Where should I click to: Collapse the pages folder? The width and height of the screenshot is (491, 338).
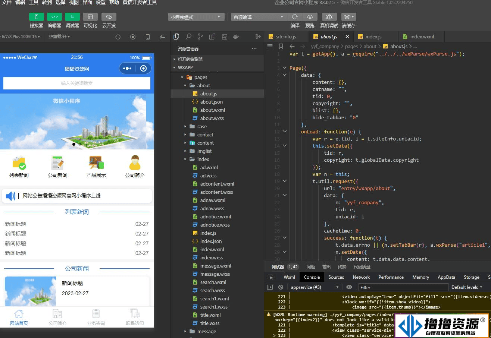point(217,77)
